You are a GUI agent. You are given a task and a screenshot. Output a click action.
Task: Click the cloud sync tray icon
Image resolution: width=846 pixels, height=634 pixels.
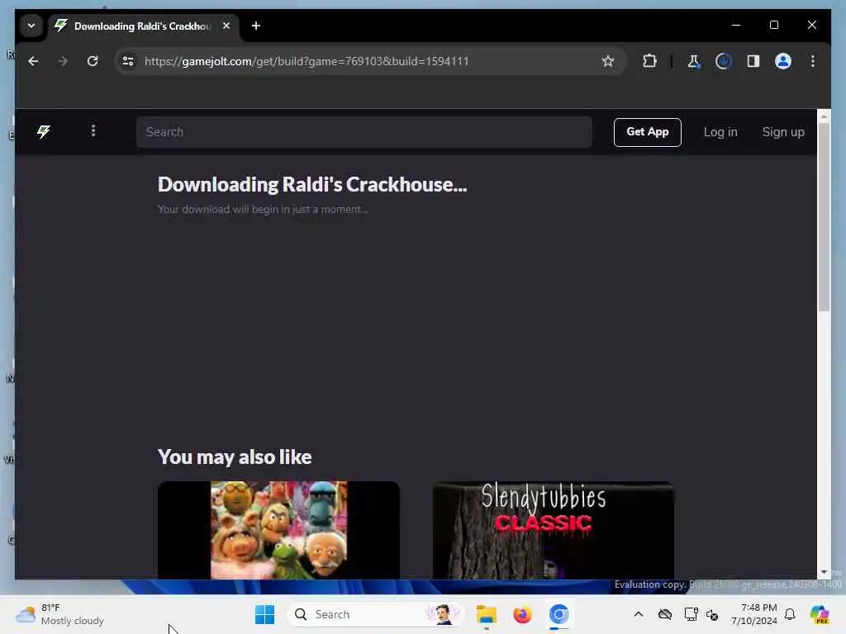coord(665,614)
